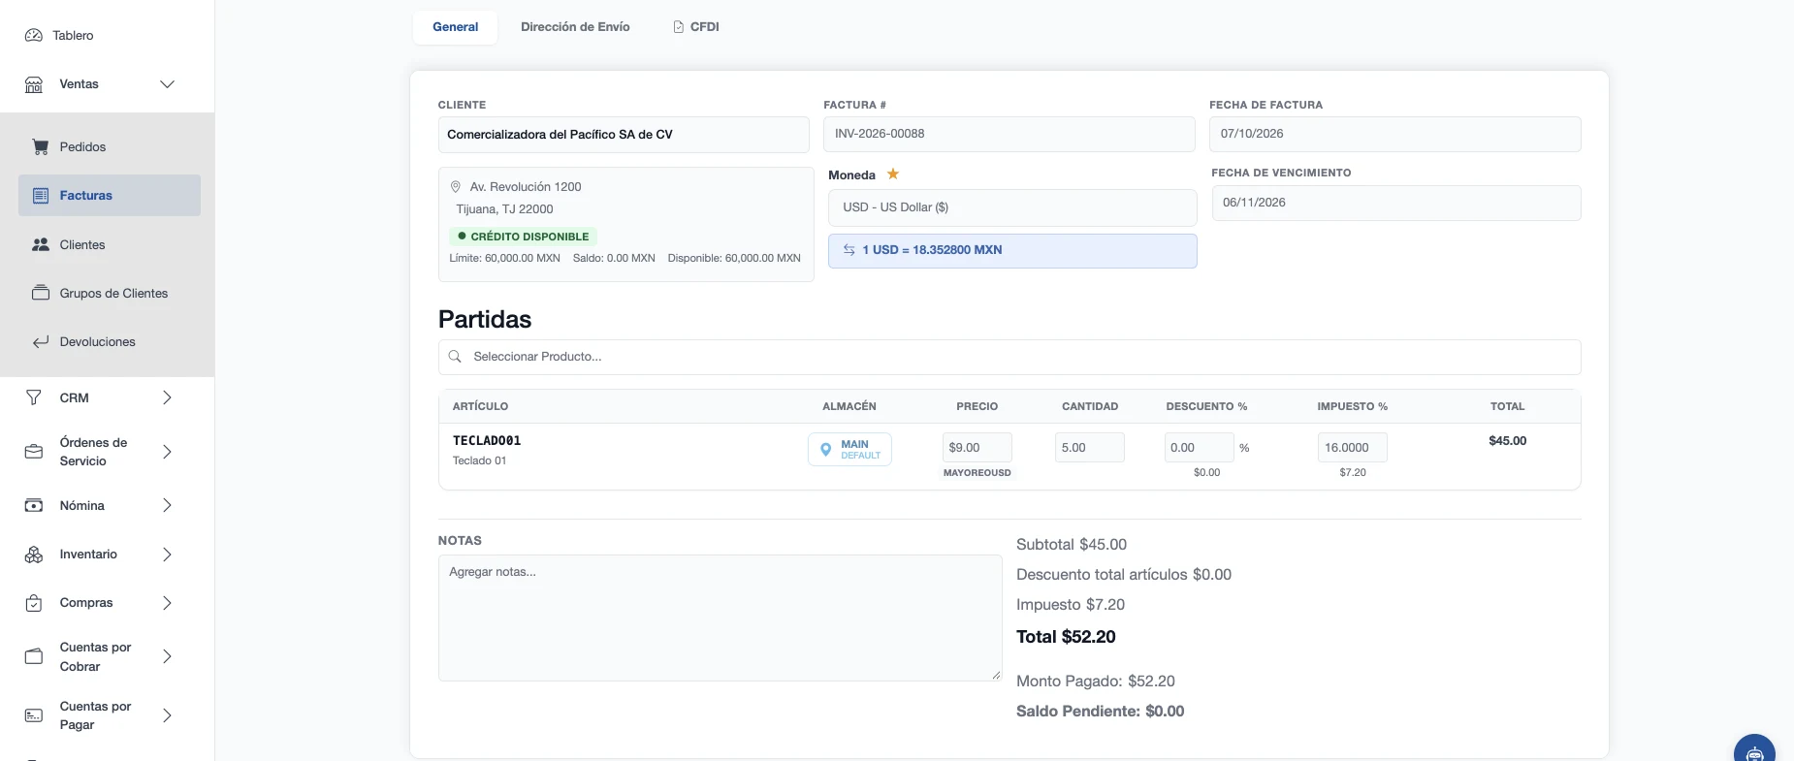Click the CRÉDITO DISPONIBLE badge
Viewport: 1794px width, 761px height.
coord(523,237)
